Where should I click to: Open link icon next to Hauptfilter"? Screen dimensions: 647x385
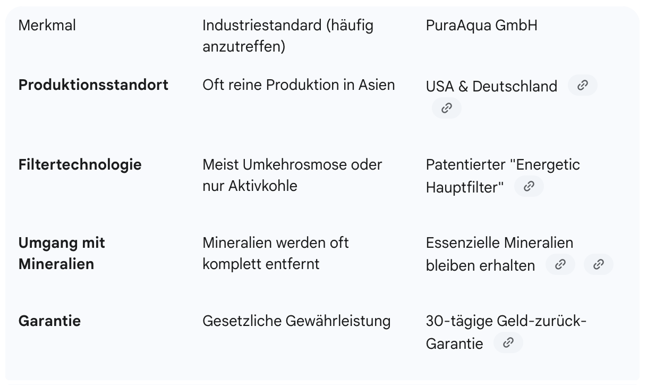tap(529, 186)
